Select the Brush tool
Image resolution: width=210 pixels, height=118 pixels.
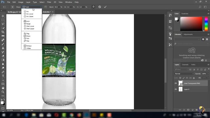tap(3, 44)
